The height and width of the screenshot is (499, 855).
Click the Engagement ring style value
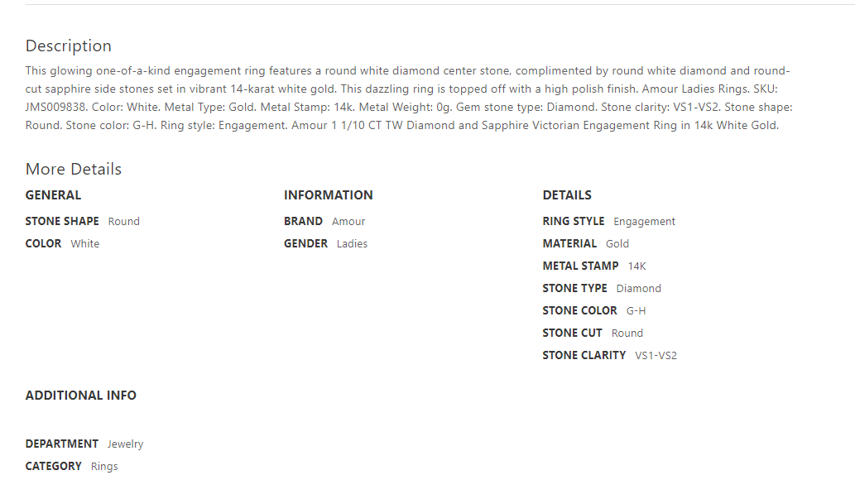coord(644,222)
